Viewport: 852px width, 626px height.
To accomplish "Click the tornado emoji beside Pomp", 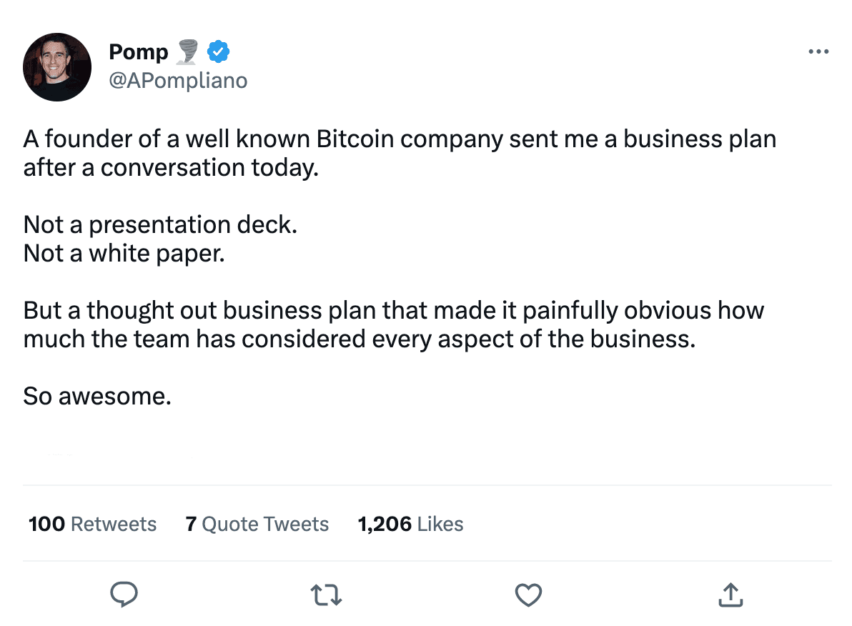I will pos(188,52).
